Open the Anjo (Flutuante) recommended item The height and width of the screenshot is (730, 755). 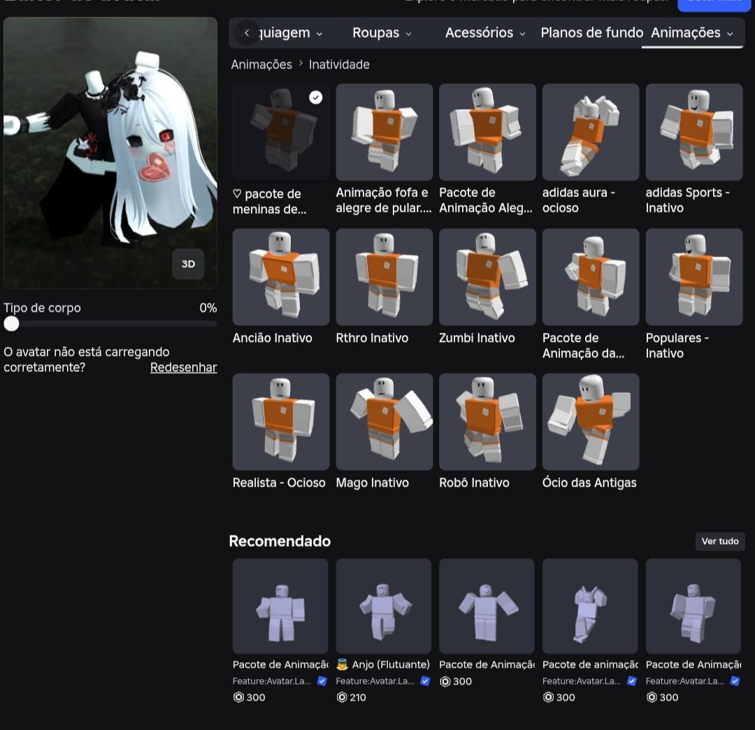point(384,606)
